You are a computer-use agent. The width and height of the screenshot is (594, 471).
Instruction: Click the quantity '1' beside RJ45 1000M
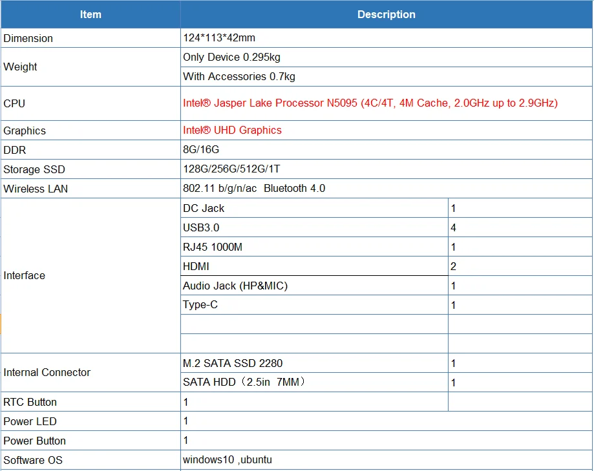453,247
